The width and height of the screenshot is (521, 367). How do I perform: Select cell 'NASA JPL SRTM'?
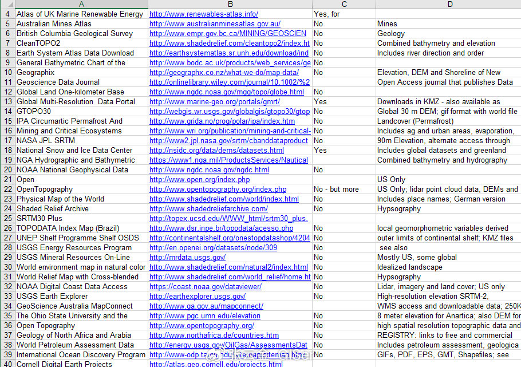pyautogui.click(x=81, y=141)
